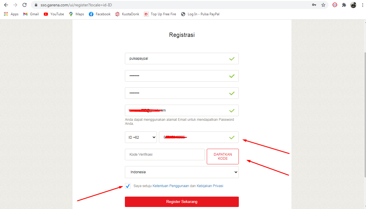
Task: Click the browser back arrow
Action: click(x=6, y=5)
